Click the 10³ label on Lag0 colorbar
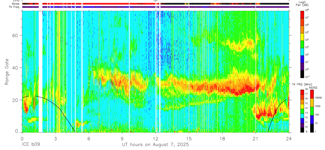This screenshot has width=325, height=150. coord(307,47)
